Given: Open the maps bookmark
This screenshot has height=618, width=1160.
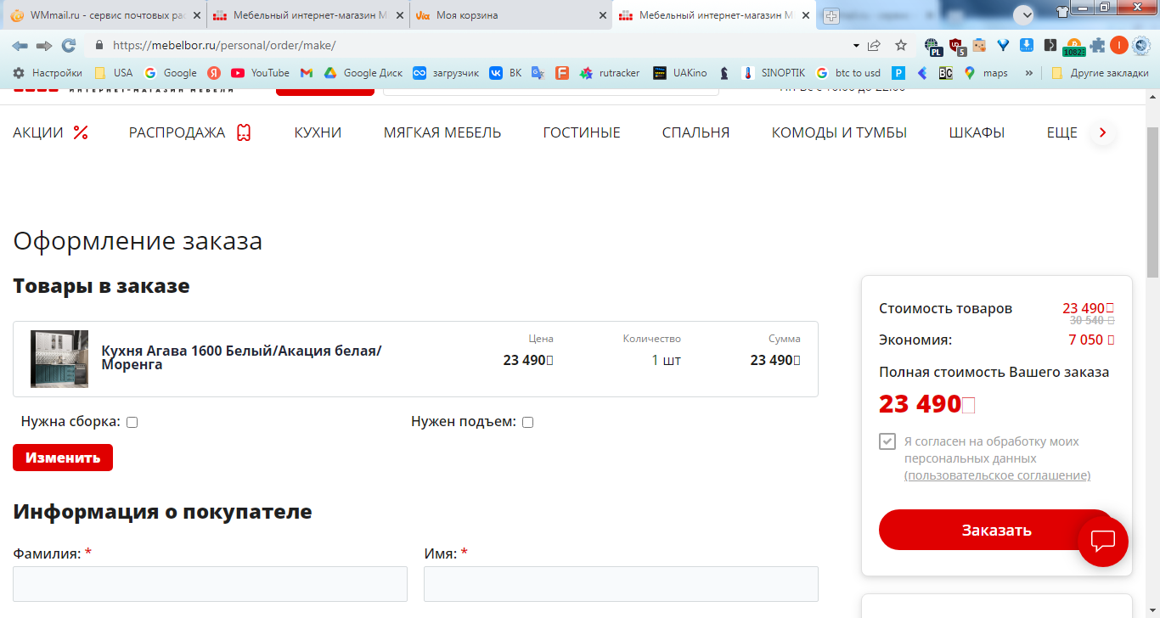Looking at the screenshot, I should coord(986,73).
